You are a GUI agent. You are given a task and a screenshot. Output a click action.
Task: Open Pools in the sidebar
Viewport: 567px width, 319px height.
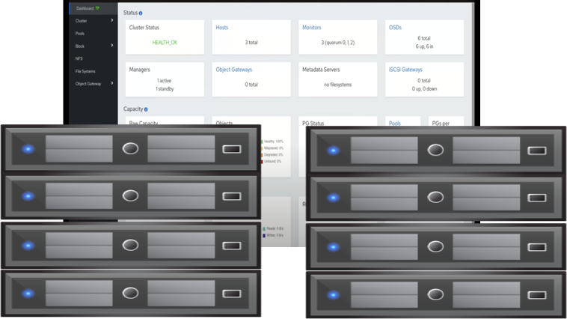coord(80,34)
